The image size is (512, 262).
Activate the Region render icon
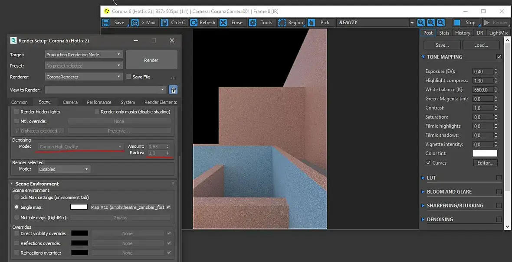point(282,23)
